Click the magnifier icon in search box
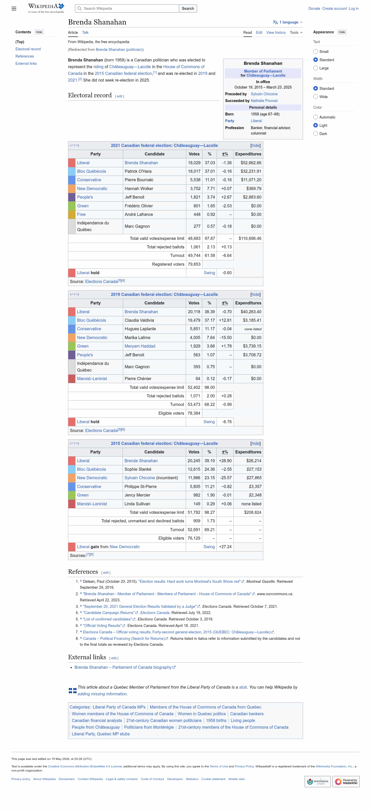 point(79,9)
